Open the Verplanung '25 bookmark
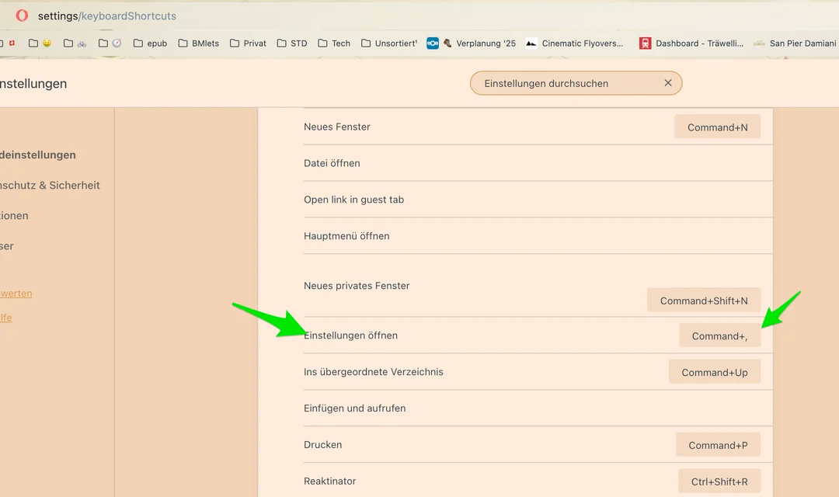The width and height of the screenshot is (839, 497). click(x=478, y=43)
